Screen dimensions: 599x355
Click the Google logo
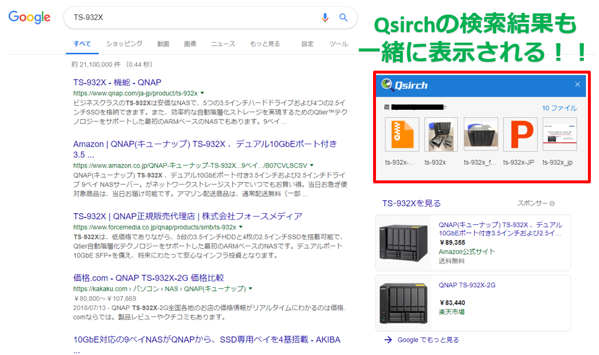tap(29, 18)
